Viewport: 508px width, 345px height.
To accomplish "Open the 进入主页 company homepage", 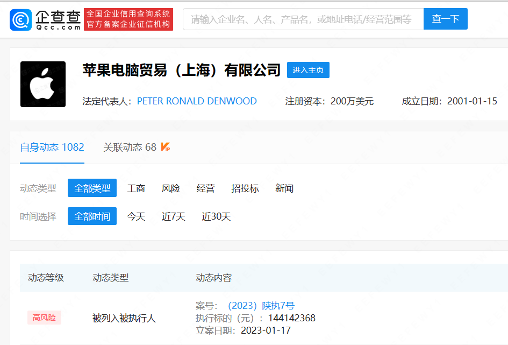I will point(308,70).
